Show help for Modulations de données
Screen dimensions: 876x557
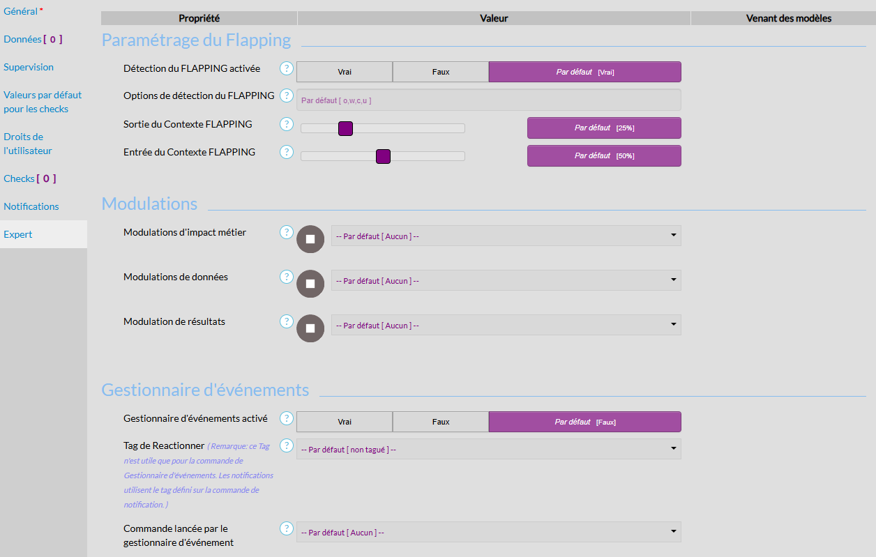click(x=287, y=277)
